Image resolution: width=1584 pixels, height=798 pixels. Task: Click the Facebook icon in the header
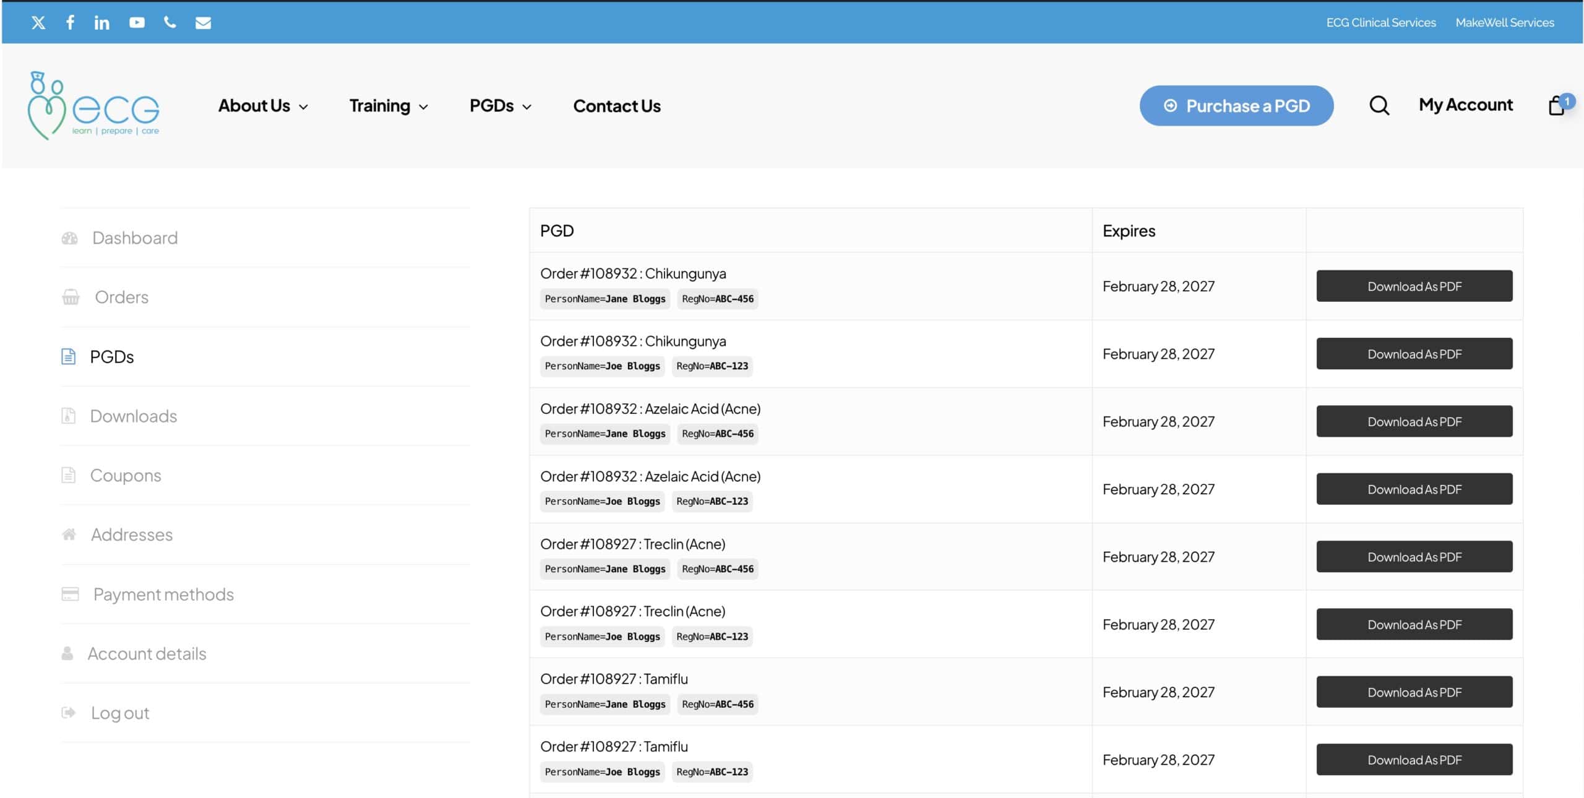coord(70,22)
